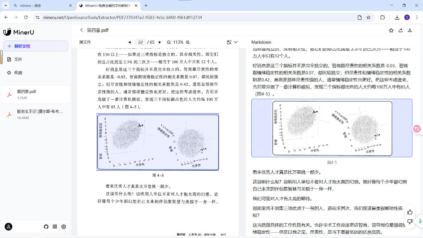Open the tab search dropdown in browser
Viewport: 423px width, 238px height.
click(6, 6)
